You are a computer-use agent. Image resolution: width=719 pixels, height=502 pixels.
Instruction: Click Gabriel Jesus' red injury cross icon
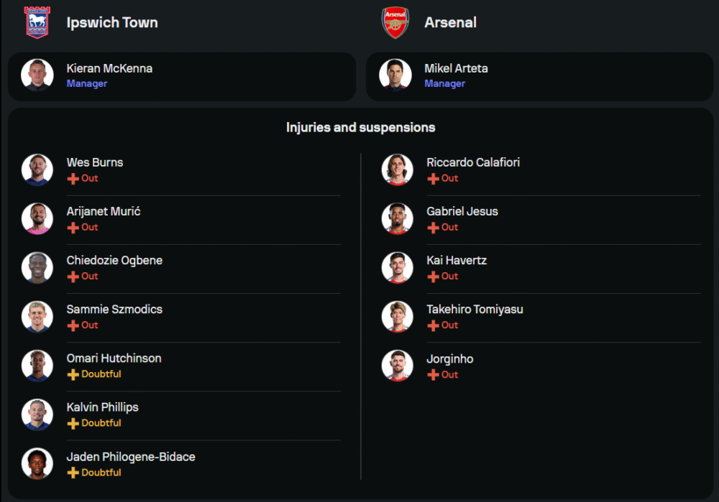point(433,228)
